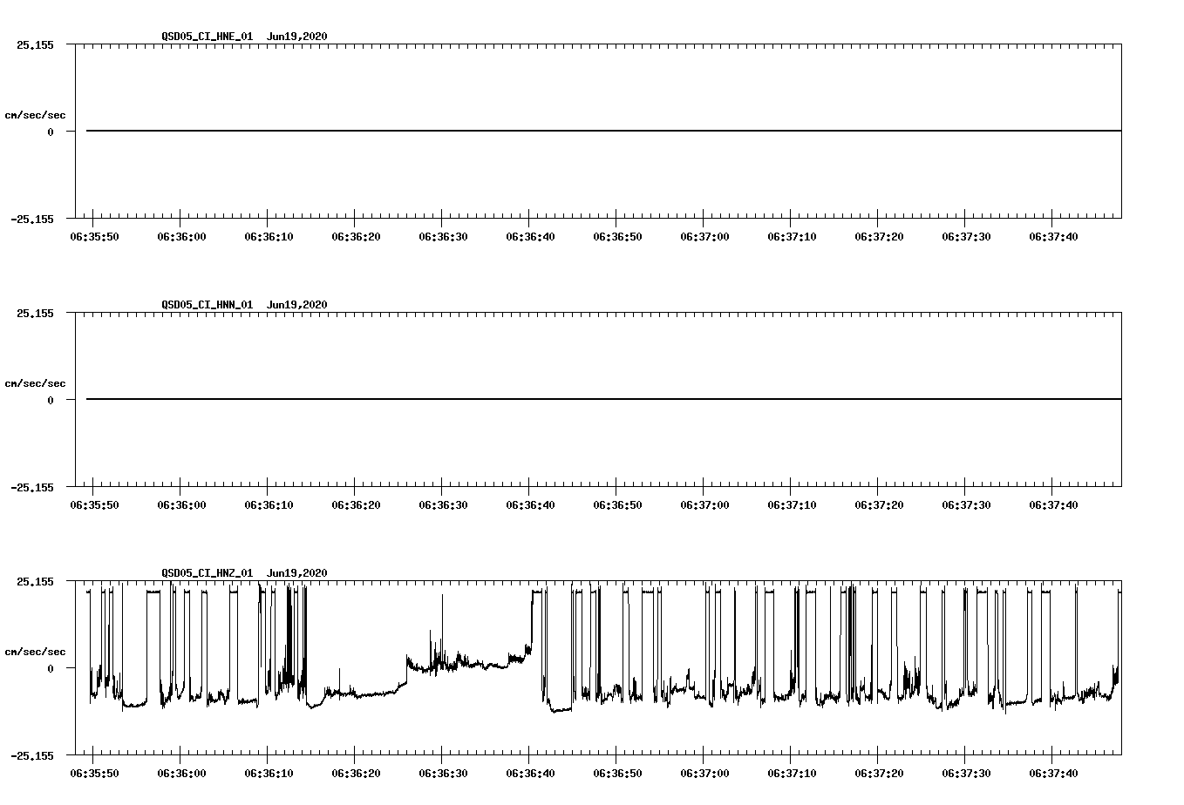Click 06:36:50 time label under HNN plot
The height and width of the screenshot is (805, 1184).
617,505
